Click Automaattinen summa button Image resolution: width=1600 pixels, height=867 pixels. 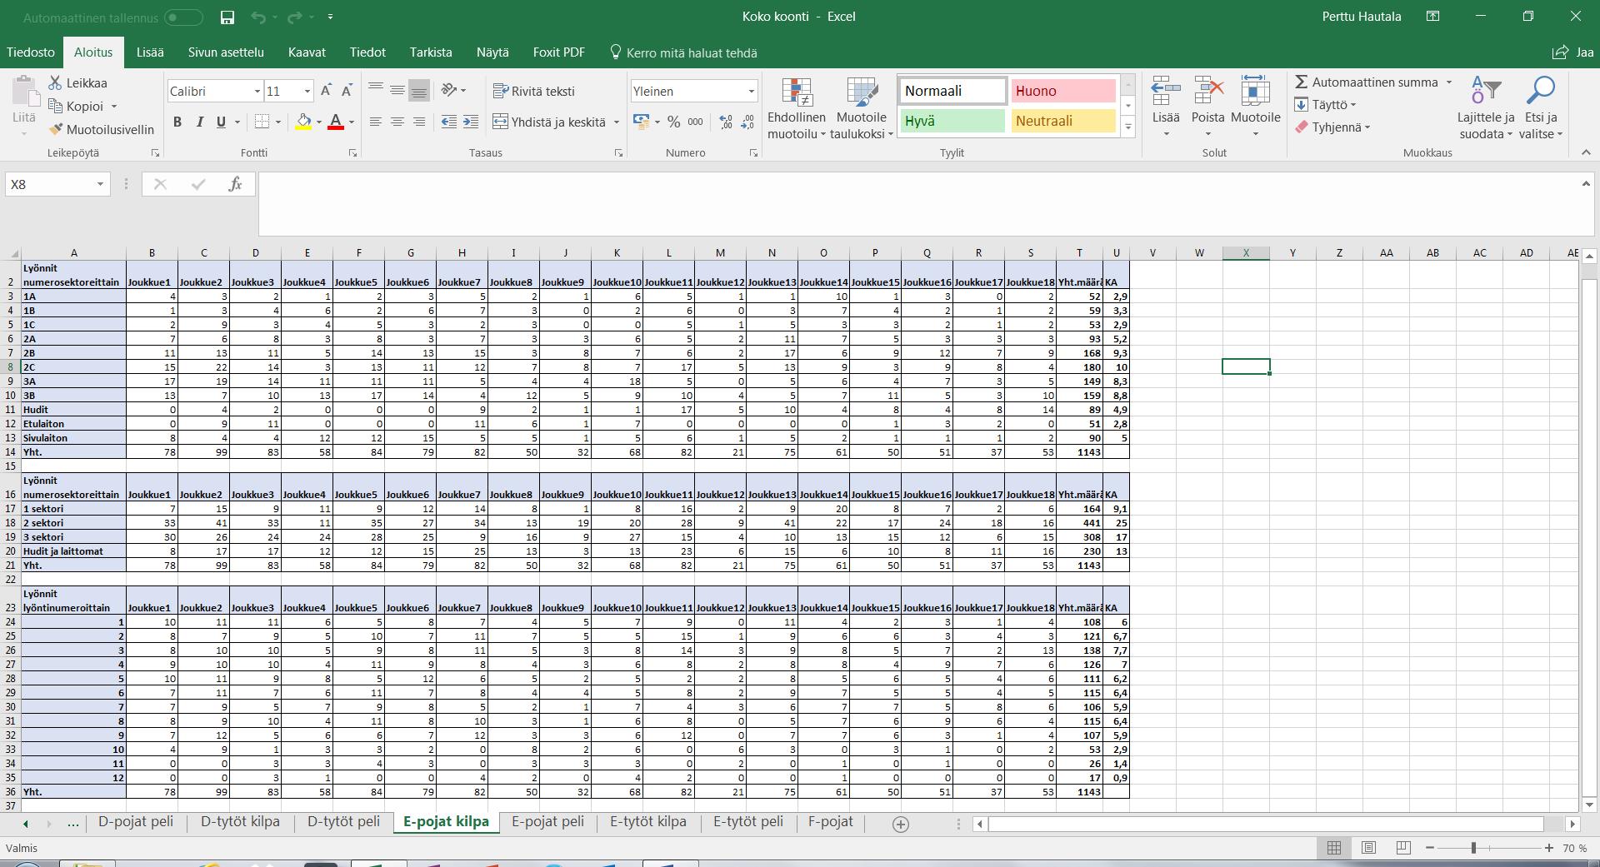(x=1367, y=82)
